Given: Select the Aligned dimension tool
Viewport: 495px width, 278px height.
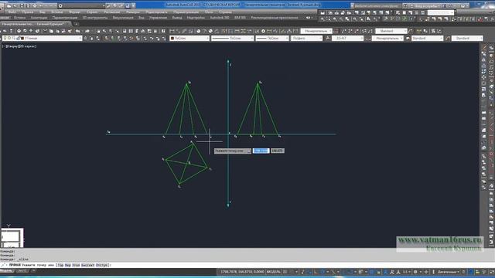Looking at the screenshot, I should [179, 31].
